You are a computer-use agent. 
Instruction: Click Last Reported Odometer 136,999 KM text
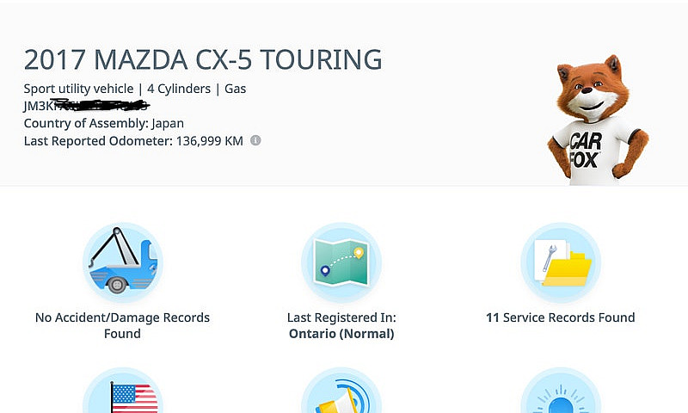(x=133, y=141)
